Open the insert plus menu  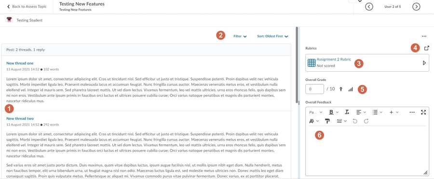(x=394, y=112)
